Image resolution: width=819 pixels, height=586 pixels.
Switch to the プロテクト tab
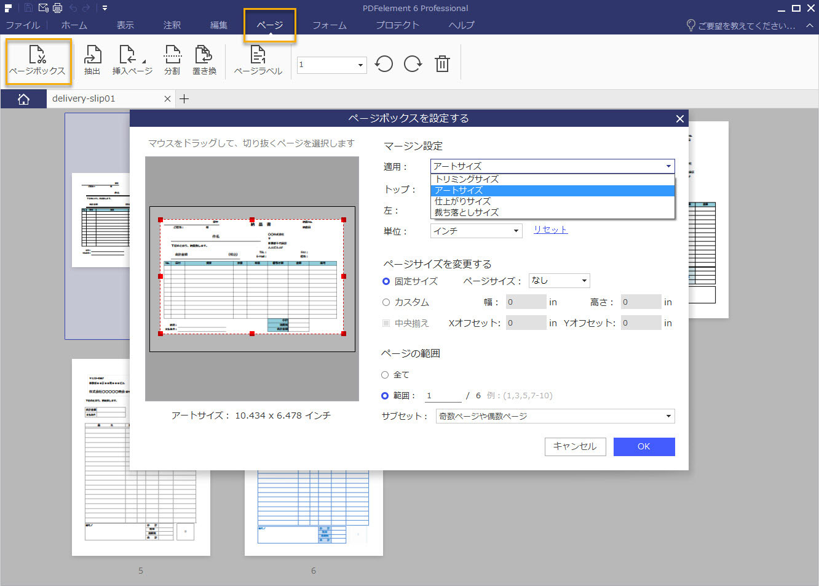(397, 25)
